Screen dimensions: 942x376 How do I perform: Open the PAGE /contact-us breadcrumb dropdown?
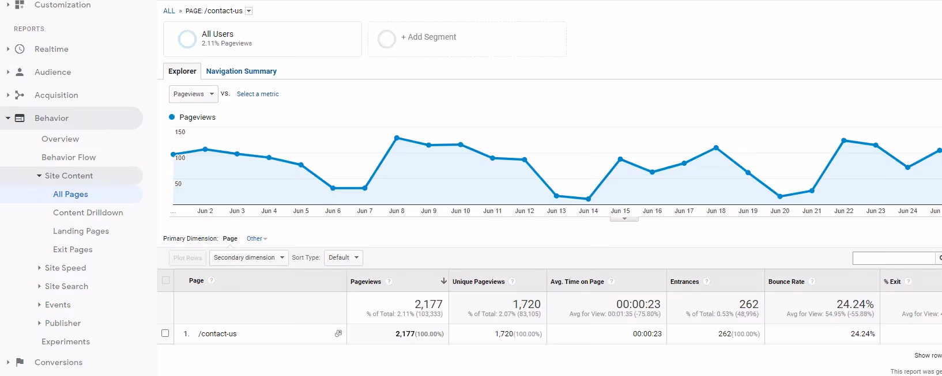point(248,11)
